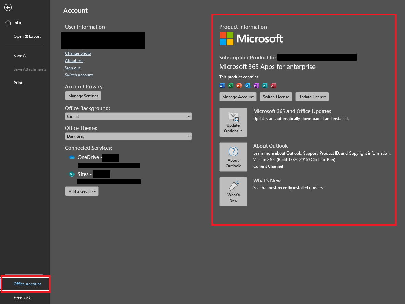
Task: Open Word from the product icons row
Action: [222, 85]
